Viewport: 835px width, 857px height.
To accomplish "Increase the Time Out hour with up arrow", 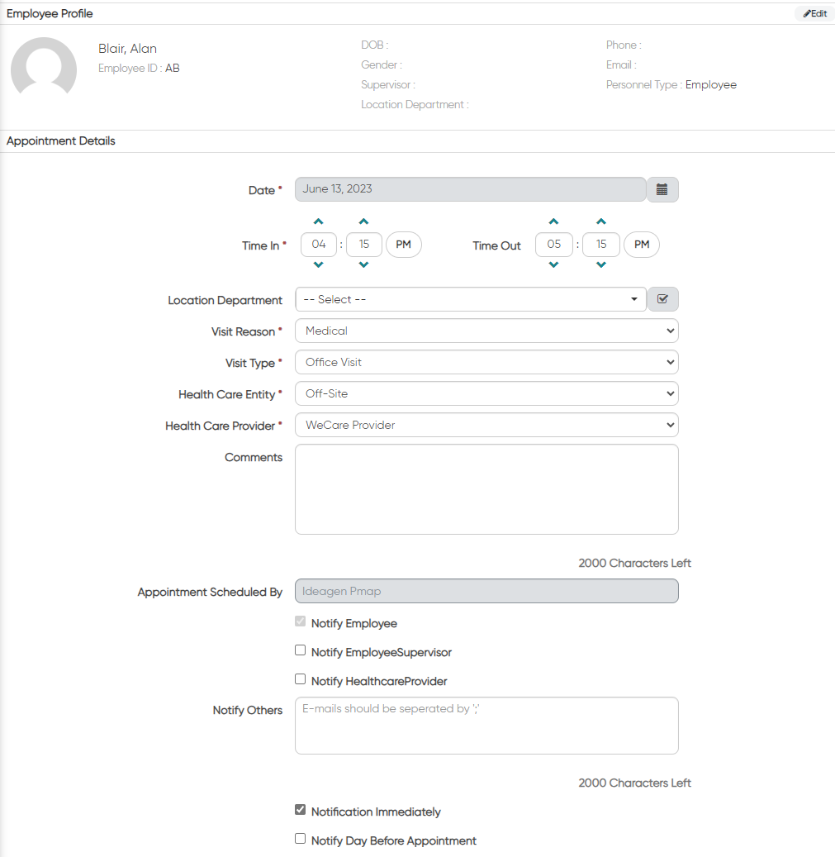I will click(553, 221).
